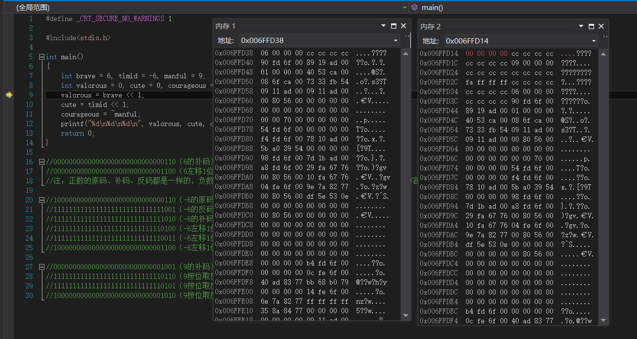637x339 pixels.
Task: Click the scroll-down arrow in 内存 1
Action: pyautogui.click(x=406, y=316)
